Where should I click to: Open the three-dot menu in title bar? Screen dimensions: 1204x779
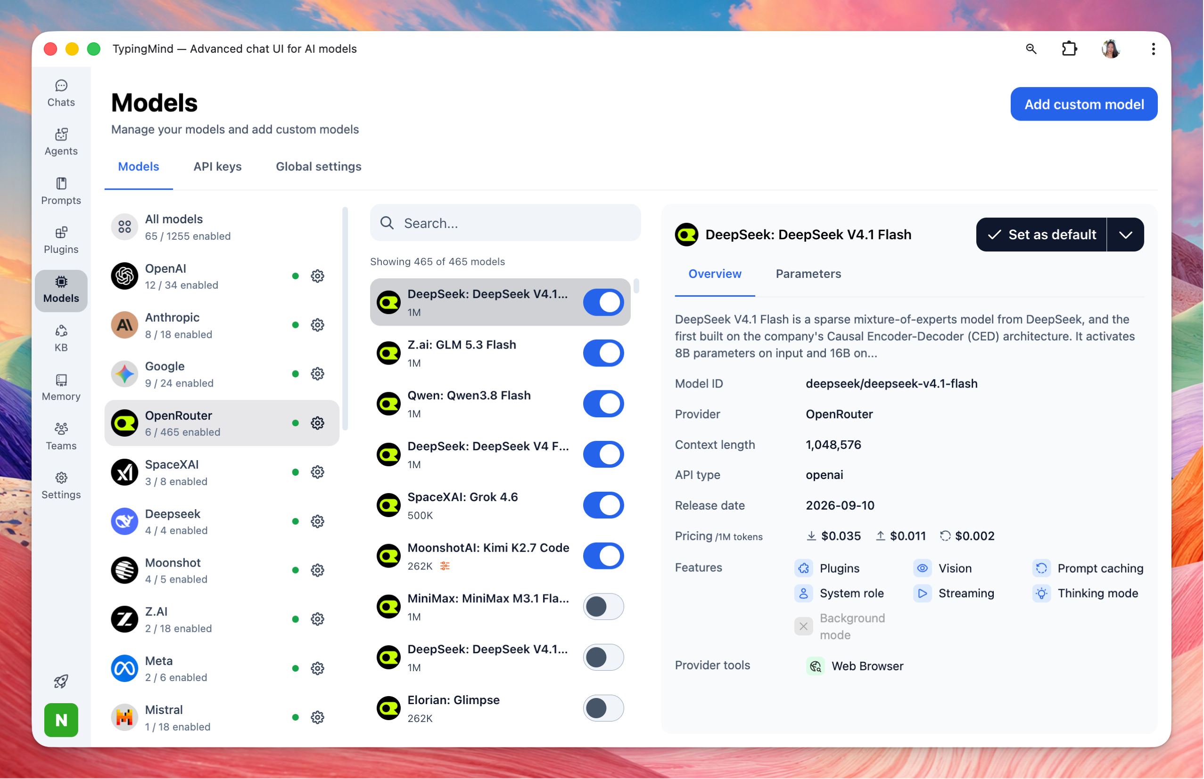(x=1154, y=49)
